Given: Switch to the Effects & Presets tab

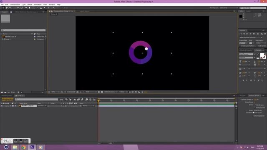Looking at the screenshot, I should (246, 50).
